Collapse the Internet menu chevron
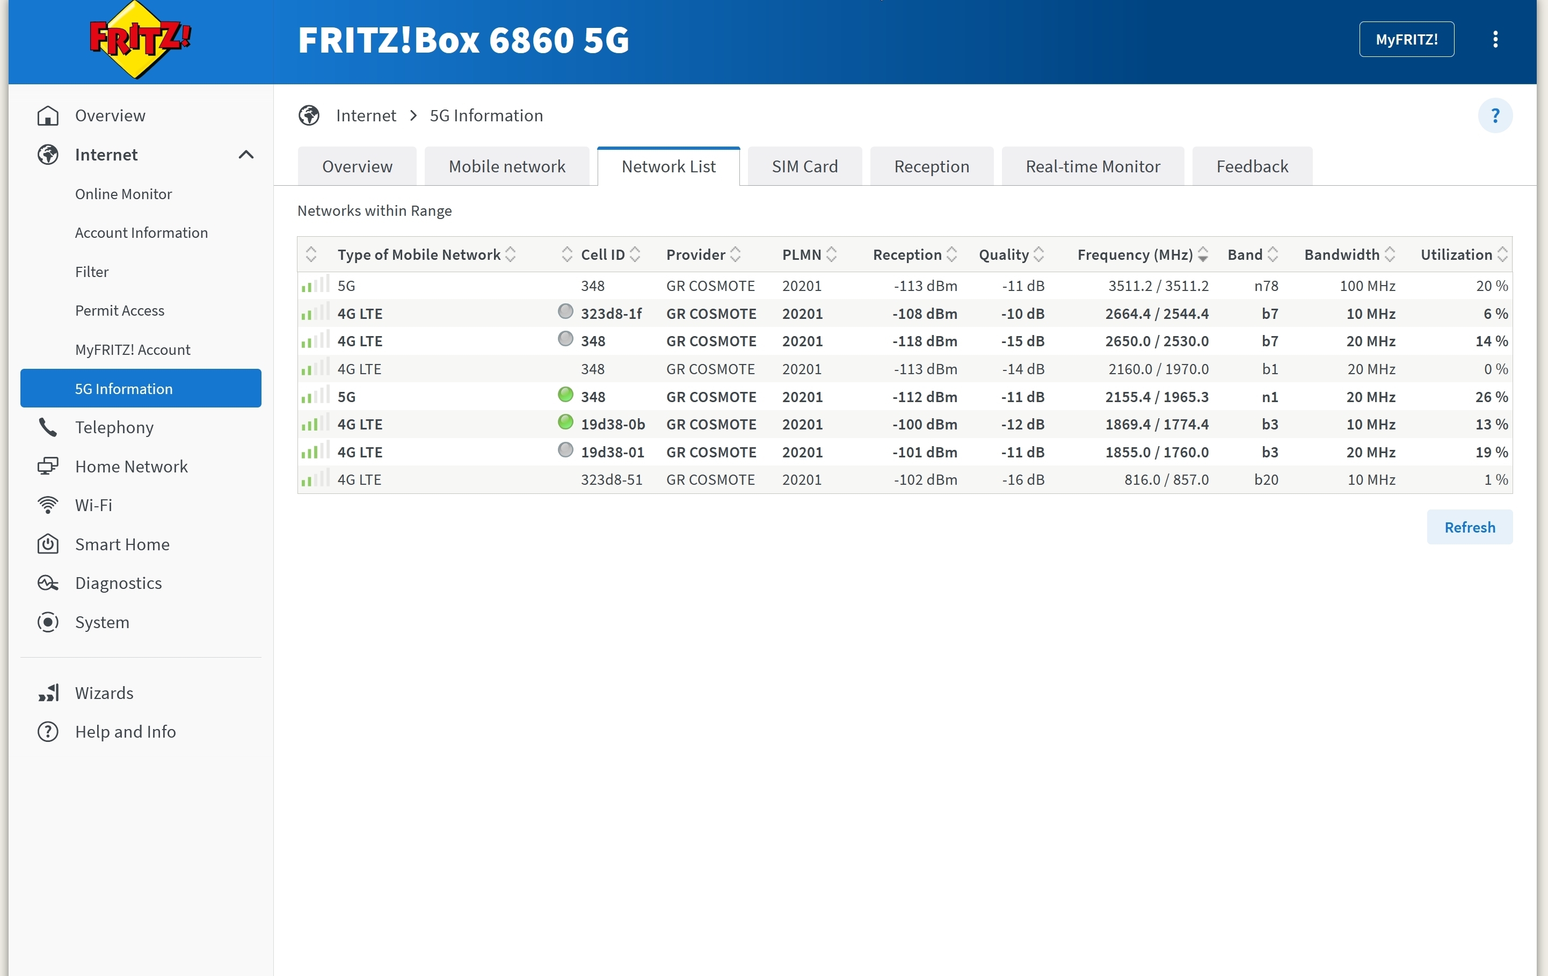Viewport: 1548px width, 976px height. pos(245,154)
